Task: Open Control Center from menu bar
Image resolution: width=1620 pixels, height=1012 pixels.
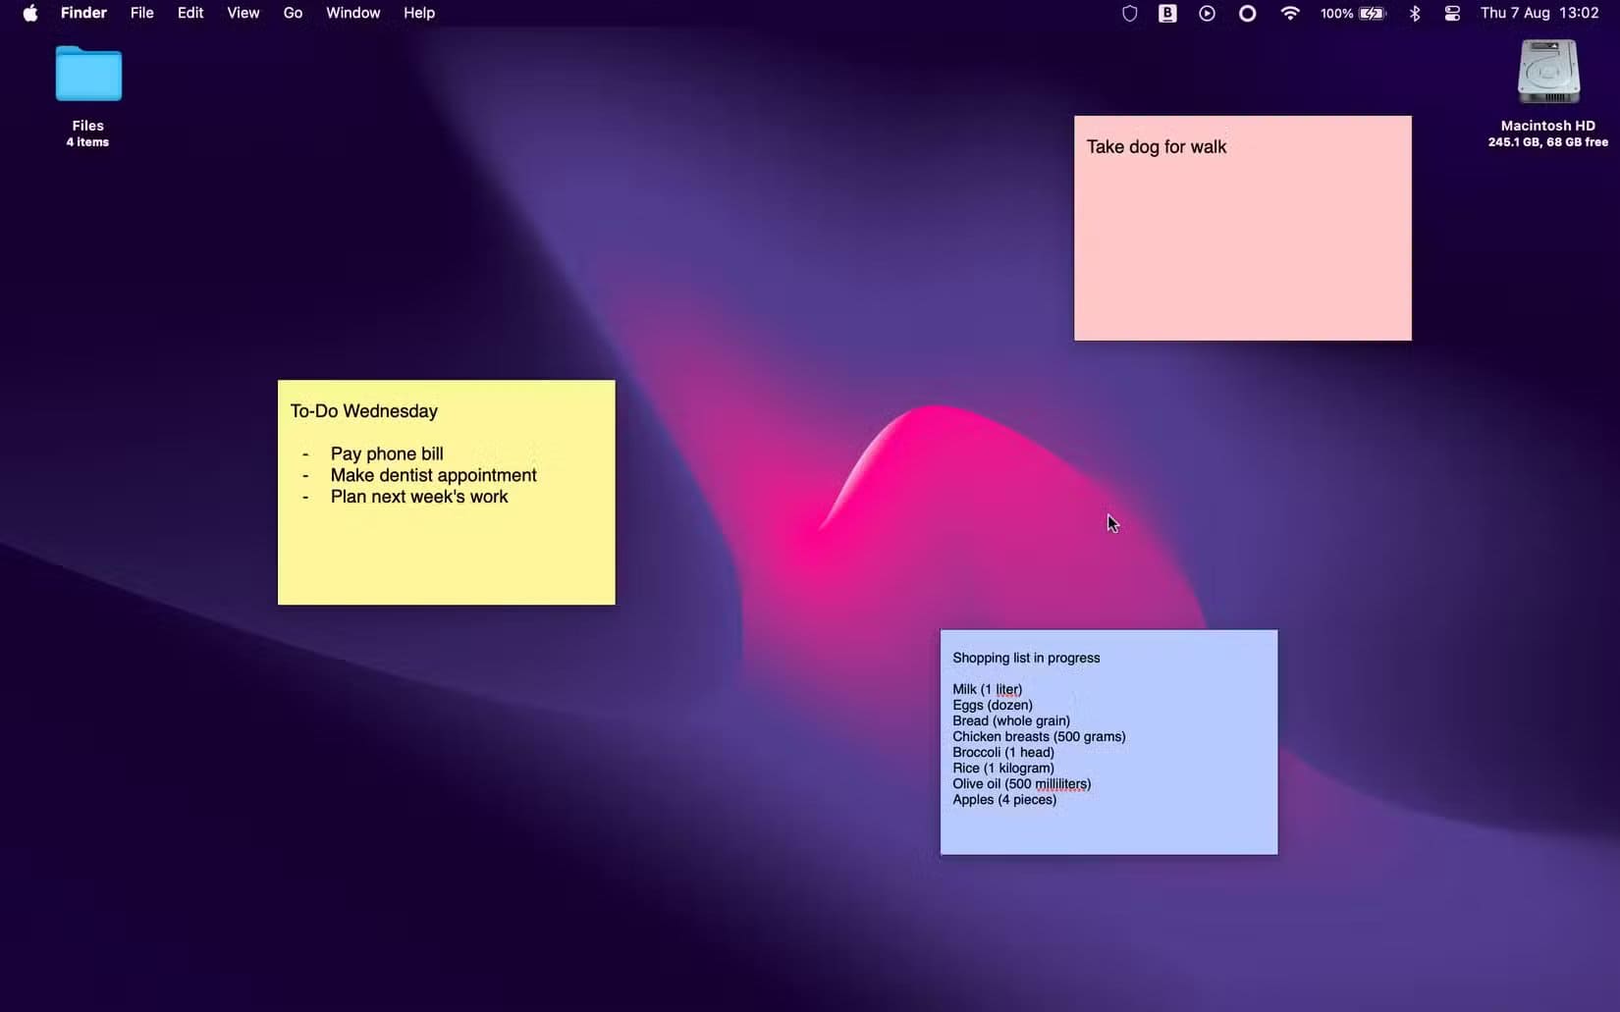Action: 1452,13
